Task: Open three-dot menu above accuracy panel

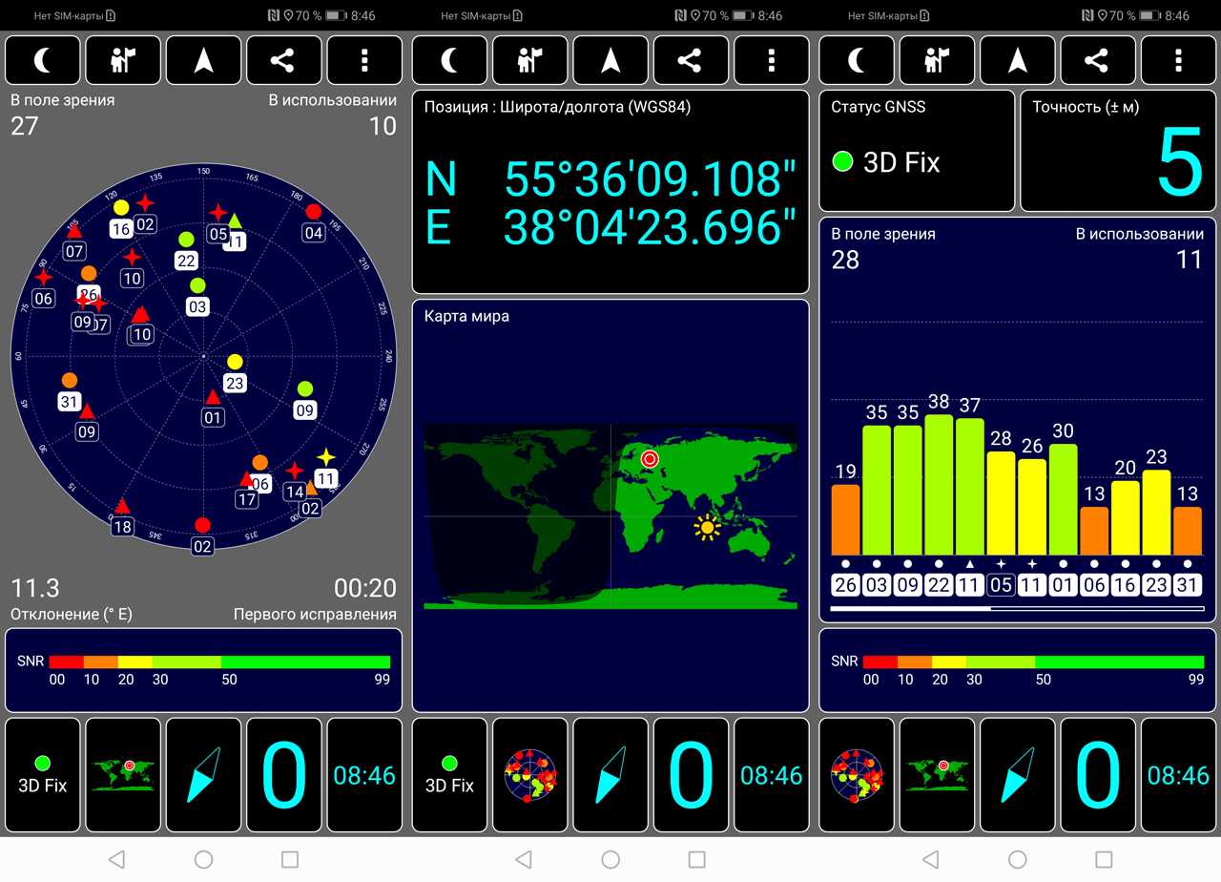Action: point(1178,60)
